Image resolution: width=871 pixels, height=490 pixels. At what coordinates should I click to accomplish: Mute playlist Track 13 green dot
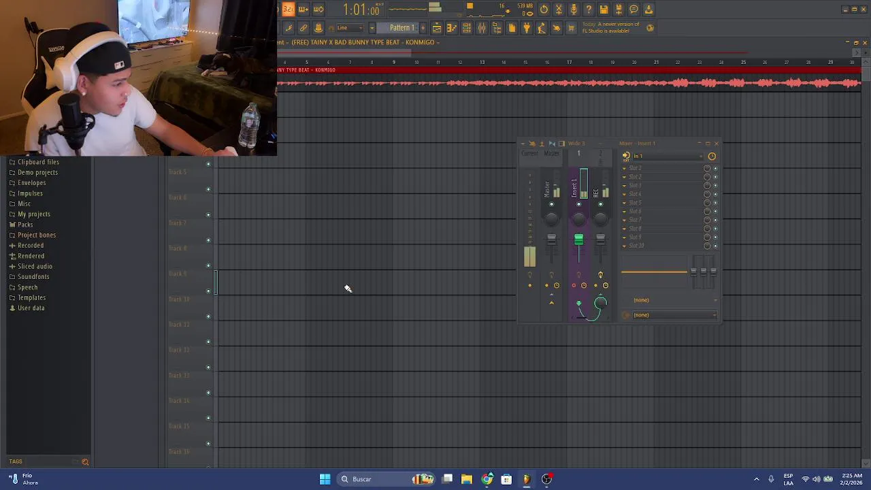[208, 393]
